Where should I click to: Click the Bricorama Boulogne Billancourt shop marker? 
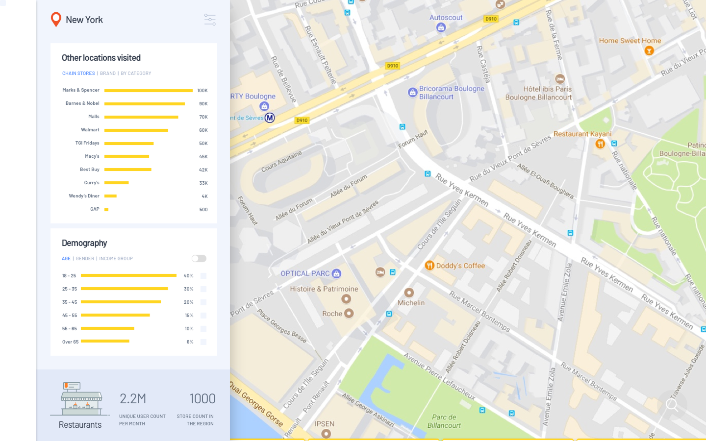[413, 92]
